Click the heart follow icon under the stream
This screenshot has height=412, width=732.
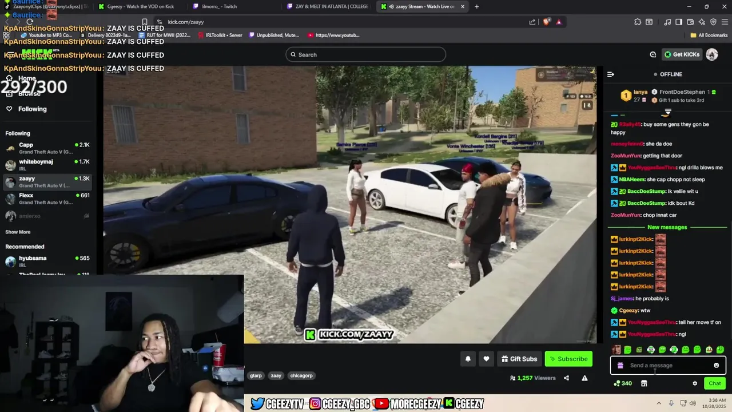pos(486,359)
